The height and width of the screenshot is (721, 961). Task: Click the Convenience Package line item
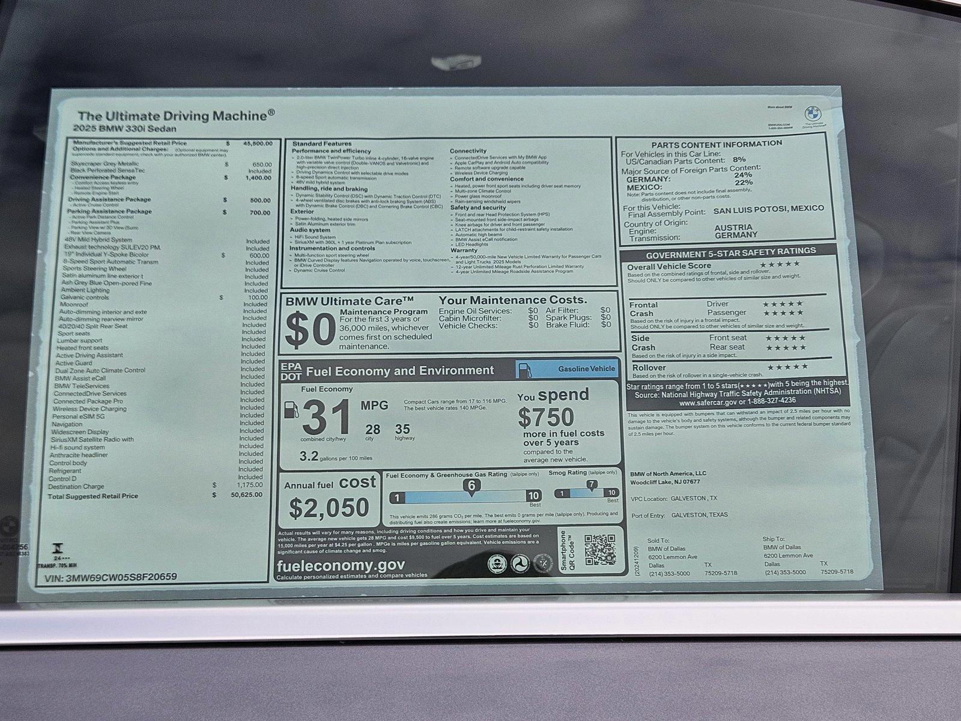[x=170, y=177]
